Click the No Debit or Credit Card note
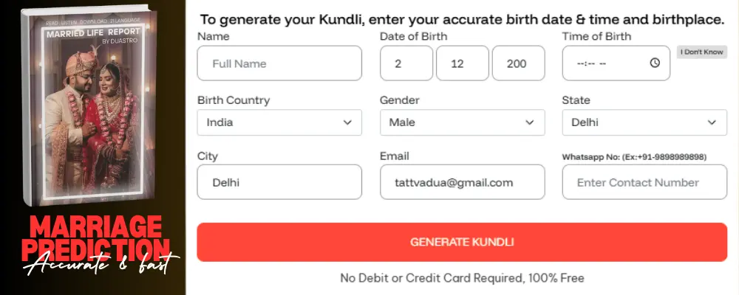739x295 pixels. point(462,278)
